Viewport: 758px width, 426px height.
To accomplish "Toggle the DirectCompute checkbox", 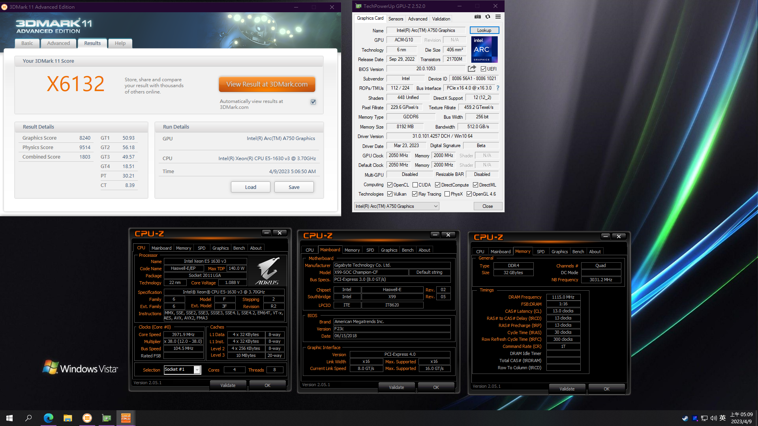I will [437, 185].
